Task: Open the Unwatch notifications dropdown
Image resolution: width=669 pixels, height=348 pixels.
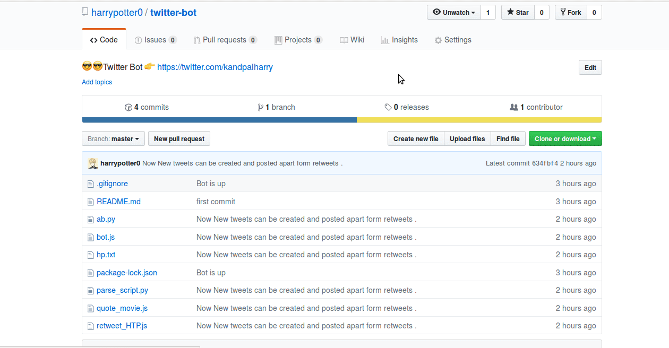Action: tap(454, 12)
